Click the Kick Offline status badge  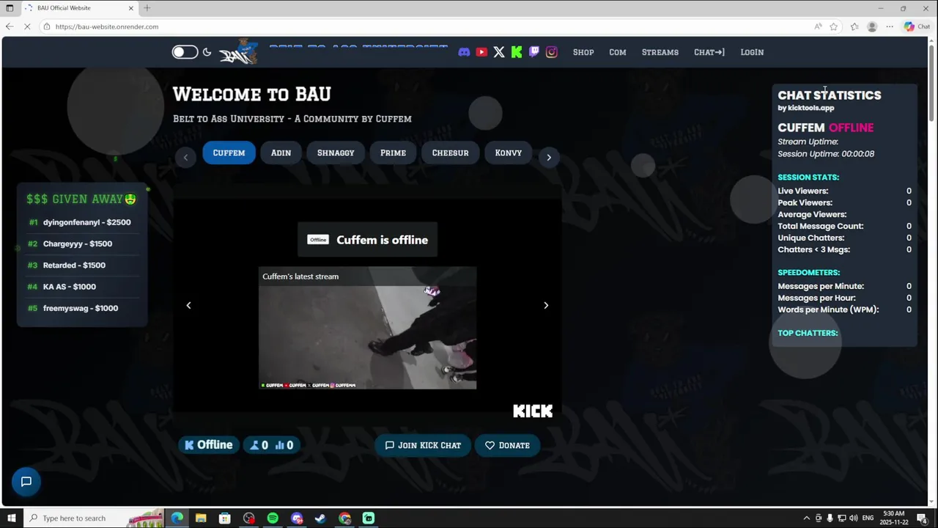point(209,445)
